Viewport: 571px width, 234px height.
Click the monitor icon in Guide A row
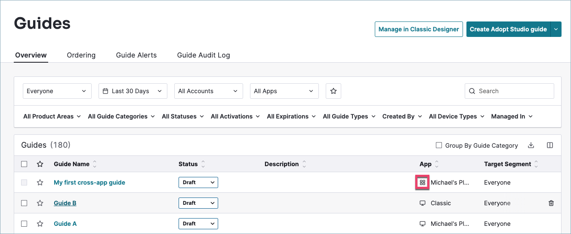[x=423, y=224]
